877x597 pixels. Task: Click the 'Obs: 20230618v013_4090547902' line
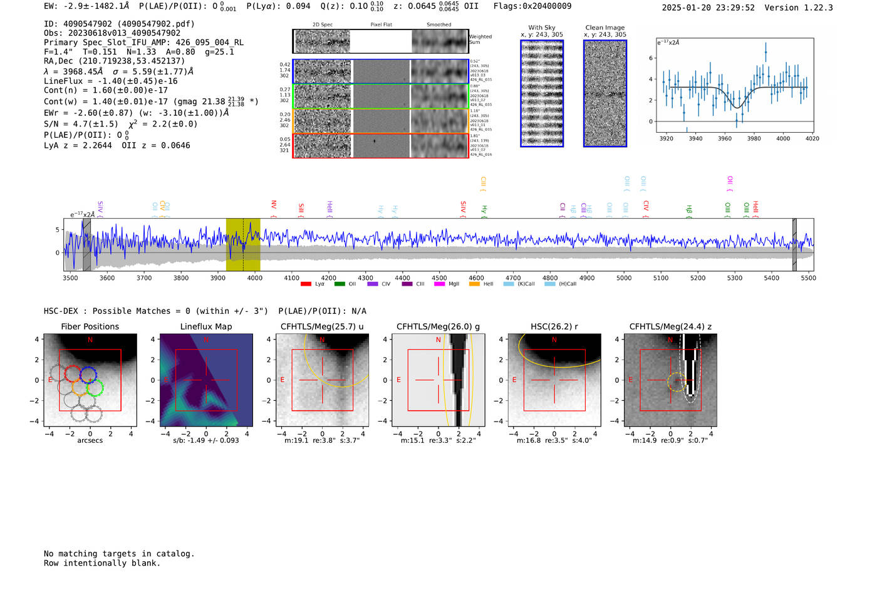[x=112, y=33]
